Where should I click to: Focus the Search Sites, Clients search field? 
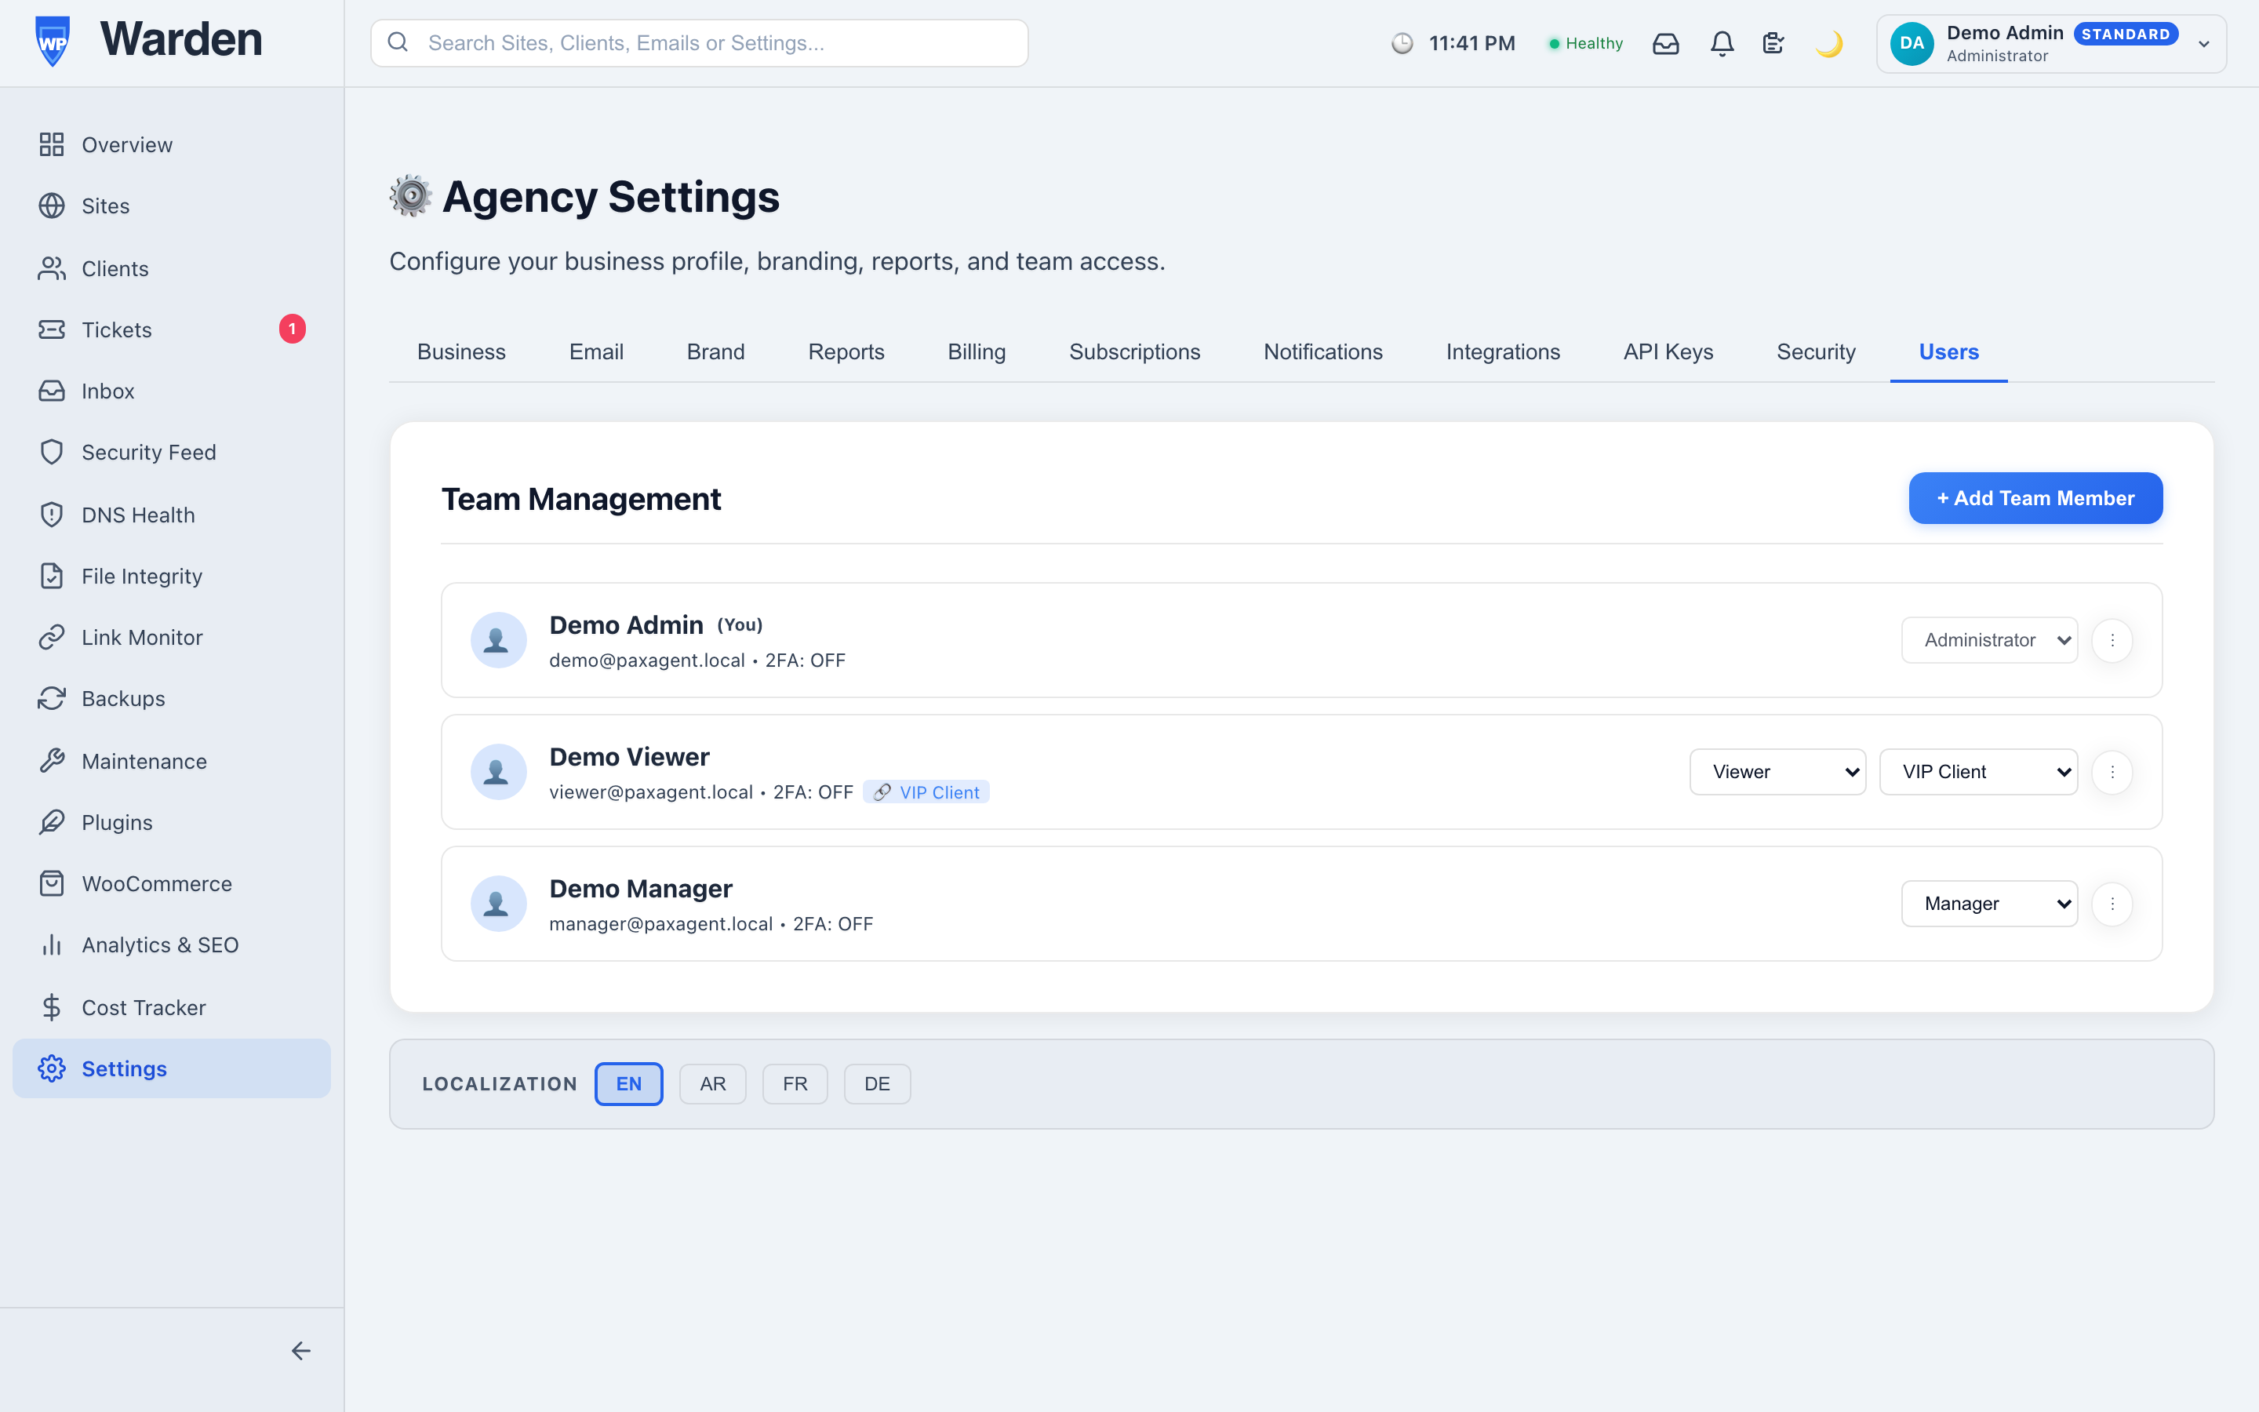699,43
